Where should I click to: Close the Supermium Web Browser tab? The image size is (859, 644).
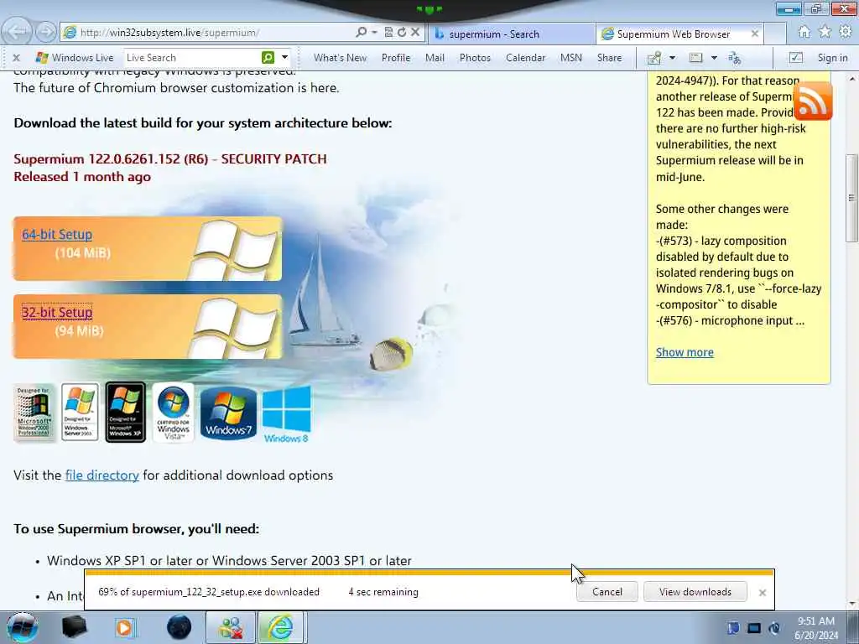click(755, 34)
